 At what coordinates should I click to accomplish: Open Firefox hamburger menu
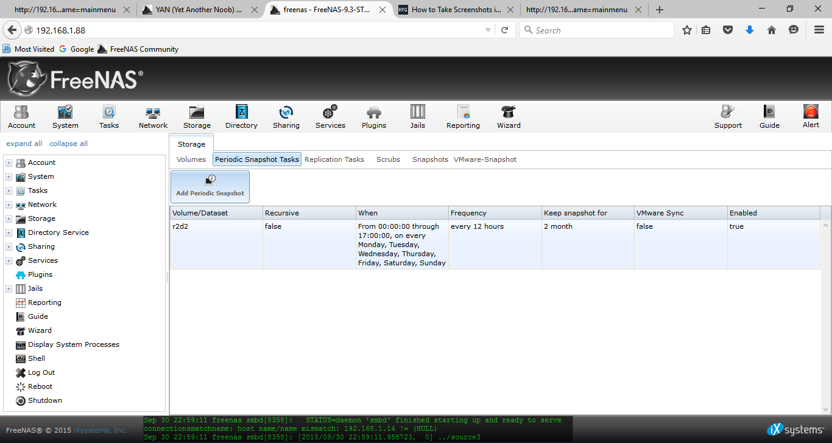coord(819,30)
